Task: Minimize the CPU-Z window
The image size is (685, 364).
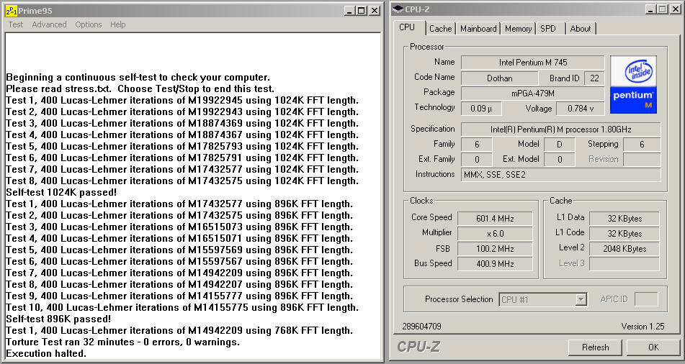Action: point(650,9)
